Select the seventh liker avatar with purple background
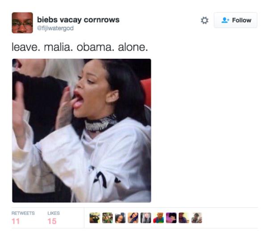The height and width of the screenshot is (231, 274). click(x=171, y=218)
